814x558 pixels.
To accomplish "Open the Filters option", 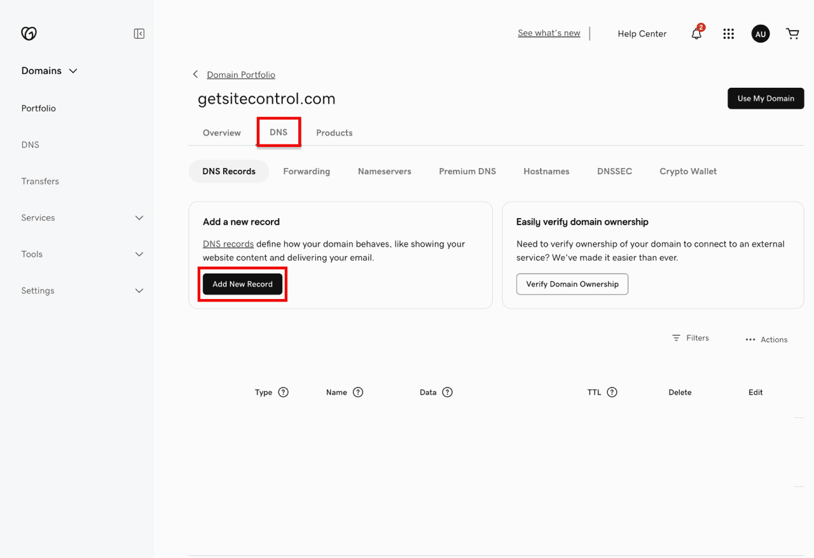I will click(x=690, y=338).
